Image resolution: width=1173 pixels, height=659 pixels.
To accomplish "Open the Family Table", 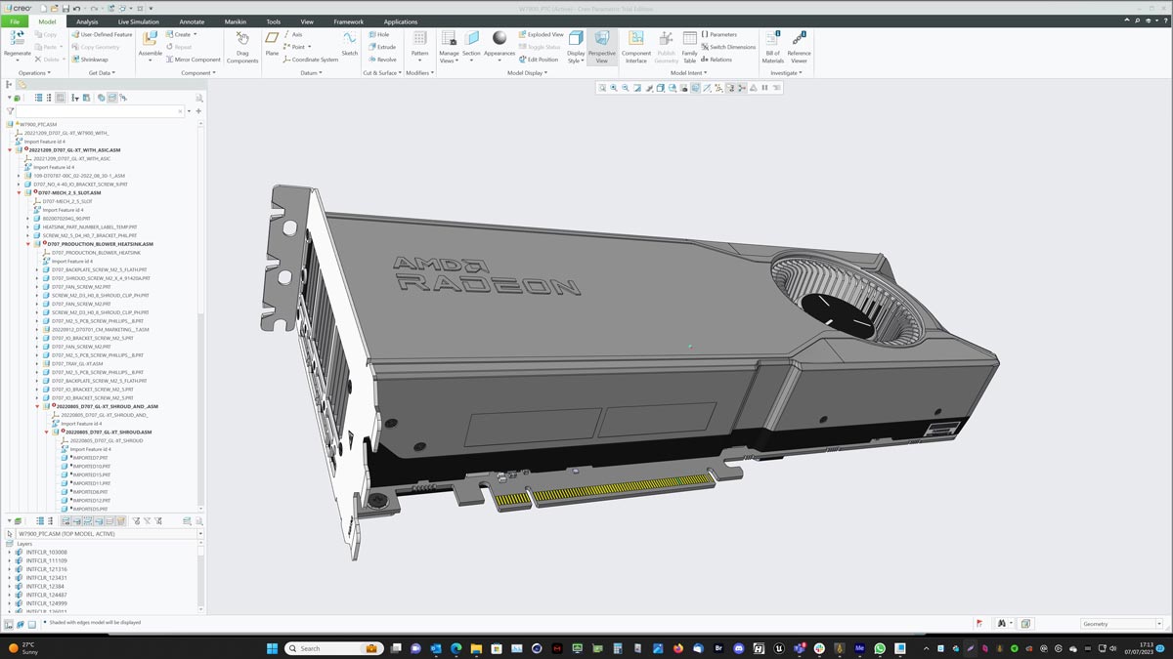I will 690,46.
